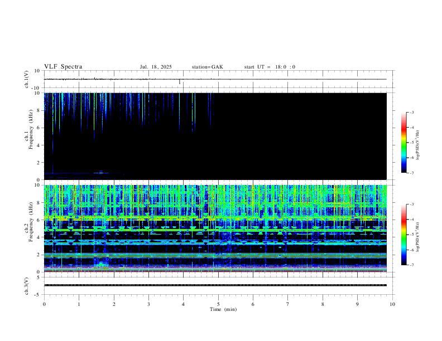
Task: Click the ch.2 spectrogram color bar
Action: pyautogui.click(x=403, y=235)
